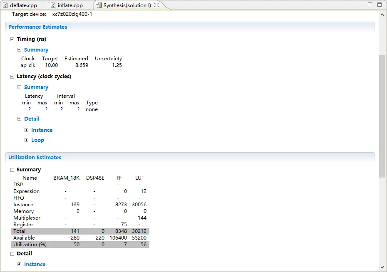Switch to the inflate.cpp tab
This screenshot has height=272, width=387.
[70, 5]
